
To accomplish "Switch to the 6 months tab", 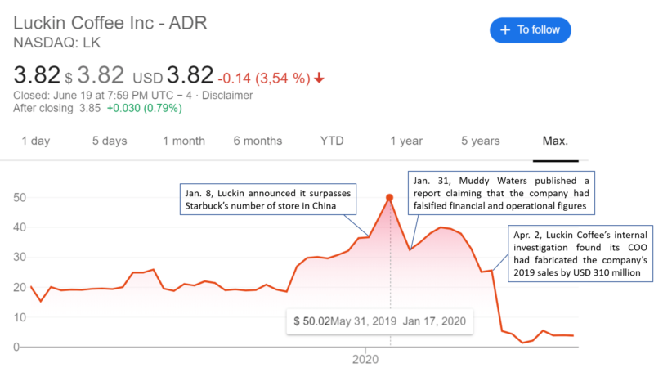I will [258, 141].
